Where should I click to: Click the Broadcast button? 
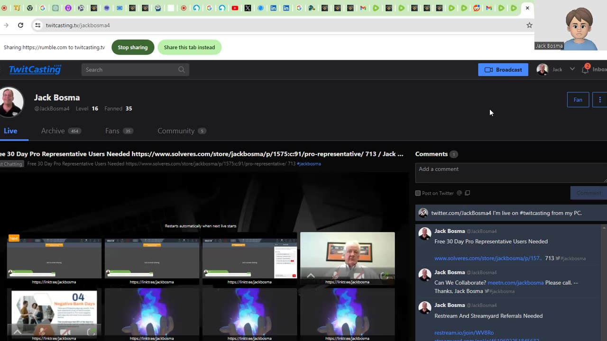point(503,70)
